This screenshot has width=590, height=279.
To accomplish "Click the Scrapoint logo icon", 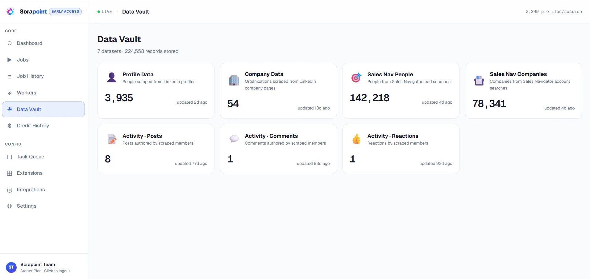I will pyautogui.click(x=10, y=12).
